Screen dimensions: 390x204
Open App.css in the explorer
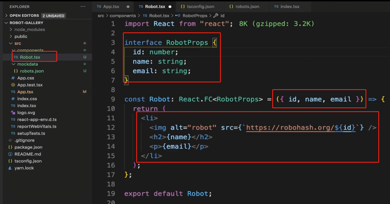[x=26, y=78]
